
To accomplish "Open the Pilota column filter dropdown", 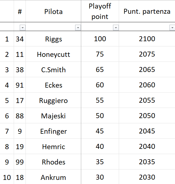I will tap(78, 28).
